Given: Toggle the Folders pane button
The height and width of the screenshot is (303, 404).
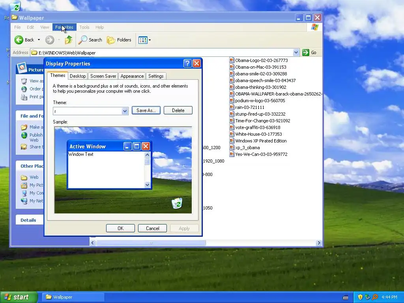Looking at the screenshot, I should pos(119,40).
